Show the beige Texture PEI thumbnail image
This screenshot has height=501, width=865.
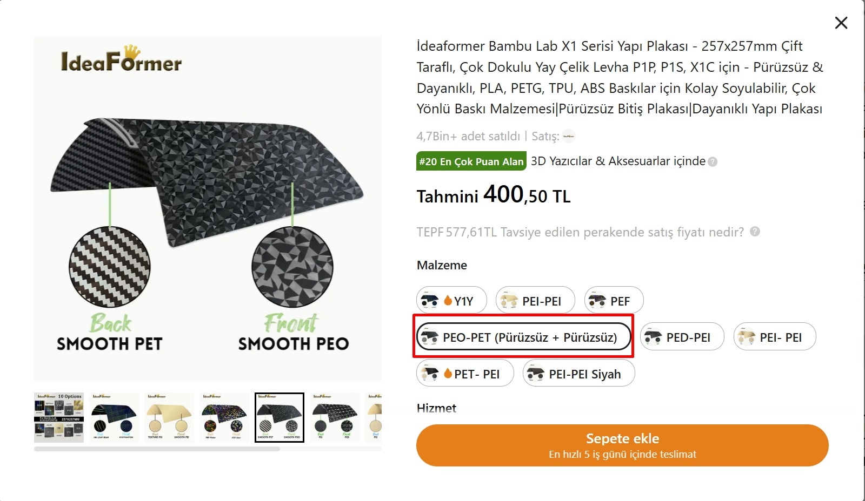169,417
